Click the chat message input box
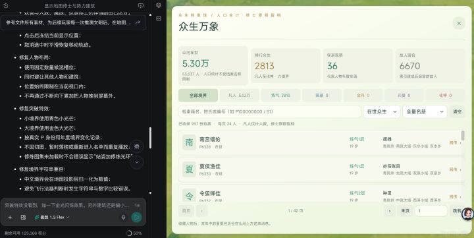The height and width of the screenshot is (238, 474). pyautogui.click(x=68, y=205)
